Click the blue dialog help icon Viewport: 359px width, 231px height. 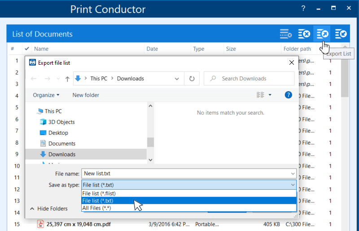pyautogui.click(x=289, y=95)
